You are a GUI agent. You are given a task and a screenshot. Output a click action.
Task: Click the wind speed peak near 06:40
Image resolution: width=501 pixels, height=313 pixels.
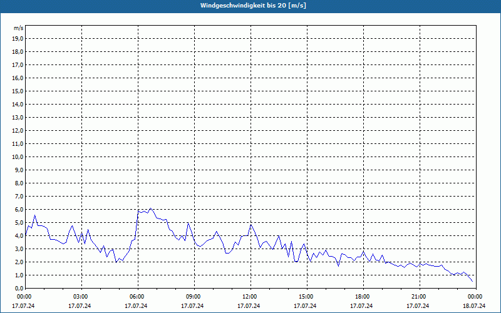point(151,208)
